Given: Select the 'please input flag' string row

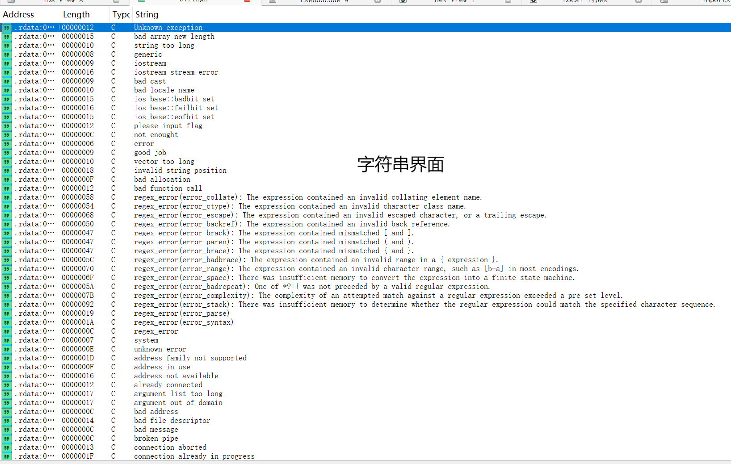Looking at the screenshot, I should (x=168, y=126).
